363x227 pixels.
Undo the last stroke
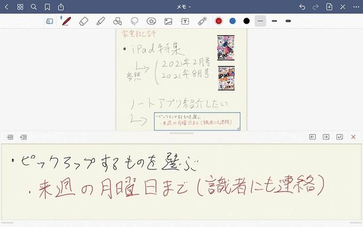pyautogui.click(x=302, y=7)
